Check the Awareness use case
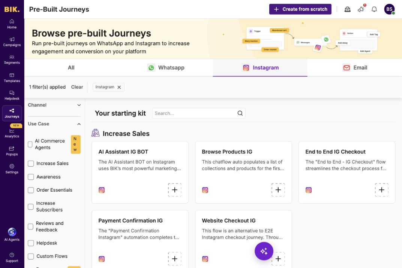This screenshot has width=402, height=268. tap(31, 177)
